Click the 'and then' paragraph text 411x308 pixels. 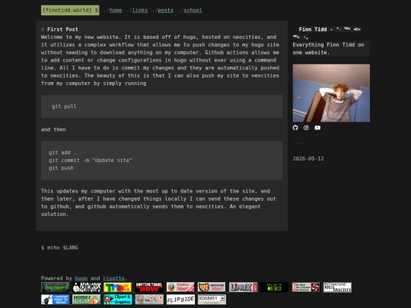53,129
